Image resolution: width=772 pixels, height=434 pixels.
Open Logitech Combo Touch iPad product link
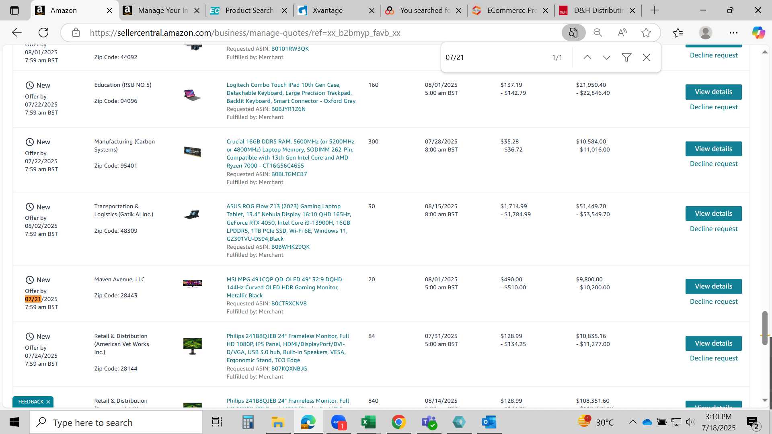291,93
